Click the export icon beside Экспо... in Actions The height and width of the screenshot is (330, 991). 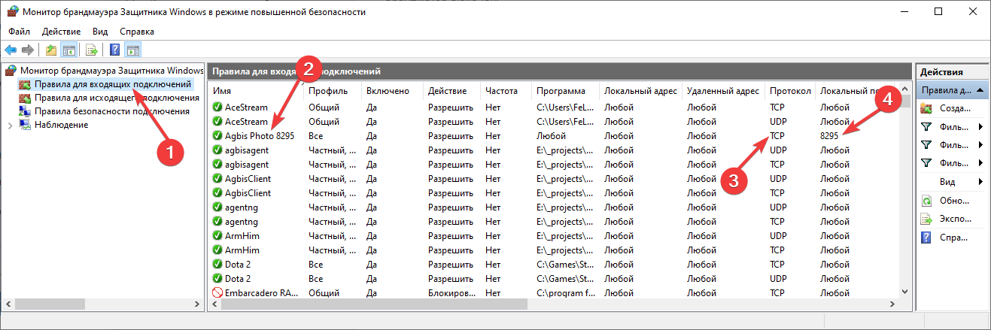926,219
